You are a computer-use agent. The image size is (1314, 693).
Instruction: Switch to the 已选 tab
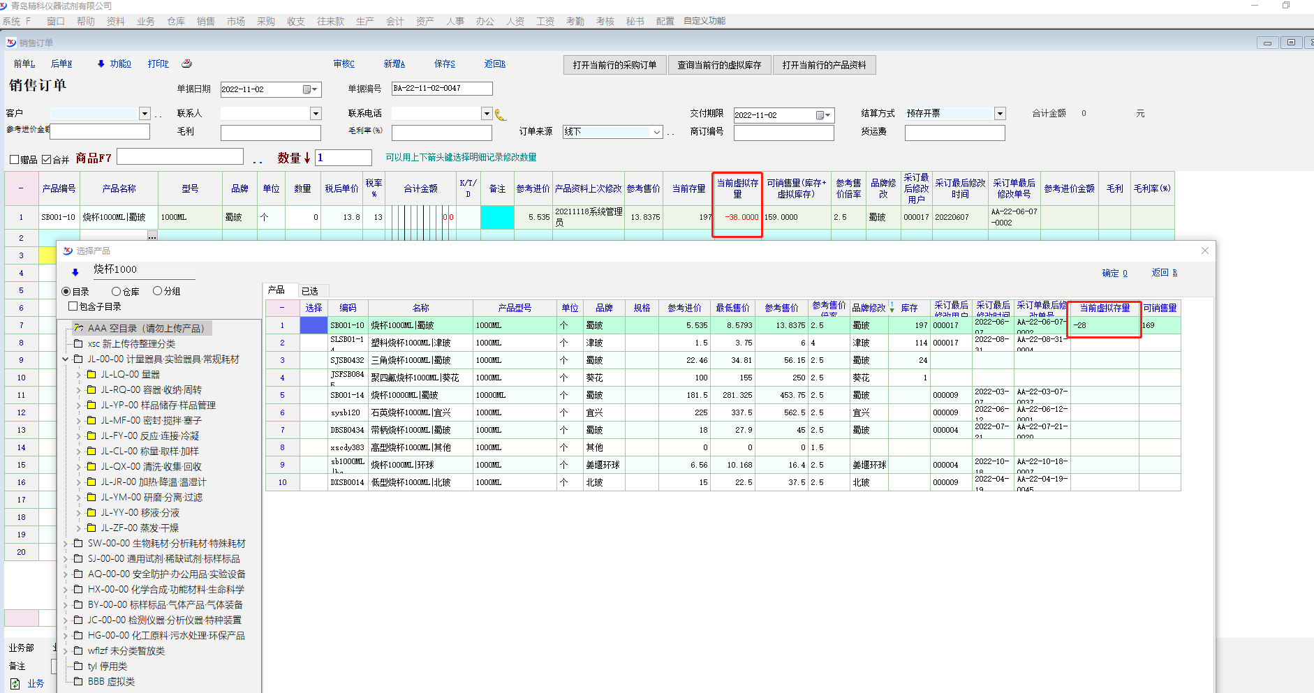point(309,291)
